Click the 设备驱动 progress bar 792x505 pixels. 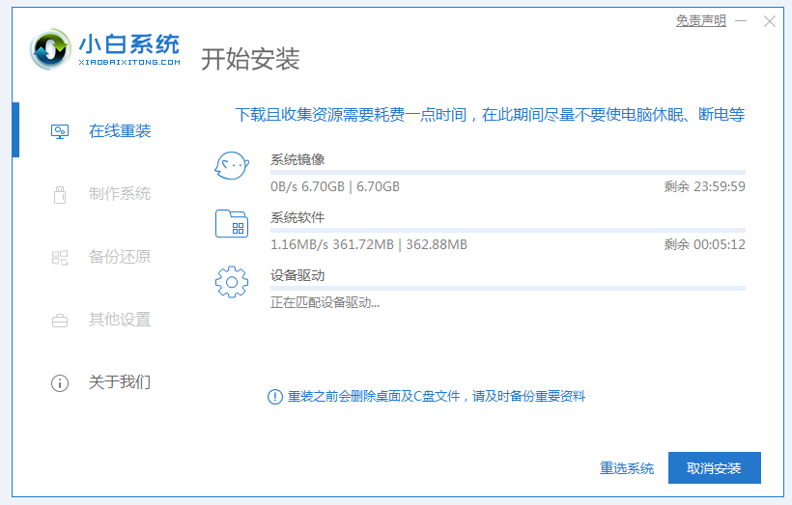point(507,288)
